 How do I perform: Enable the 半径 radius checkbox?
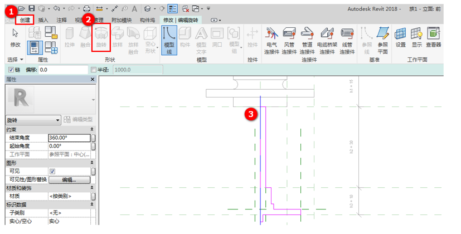pos(94,70)
